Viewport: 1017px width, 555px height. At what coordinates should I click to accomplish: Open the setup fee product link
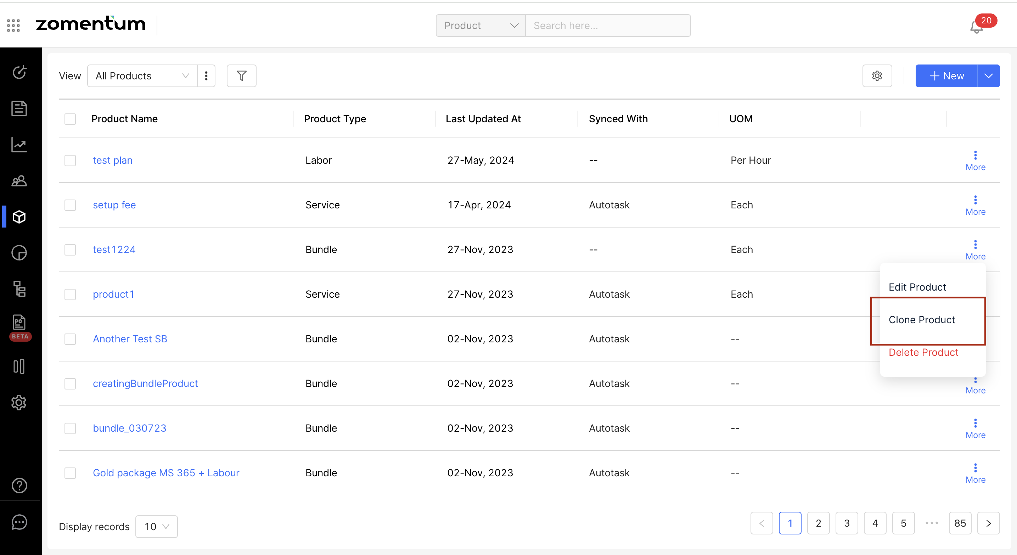(114, 205)
